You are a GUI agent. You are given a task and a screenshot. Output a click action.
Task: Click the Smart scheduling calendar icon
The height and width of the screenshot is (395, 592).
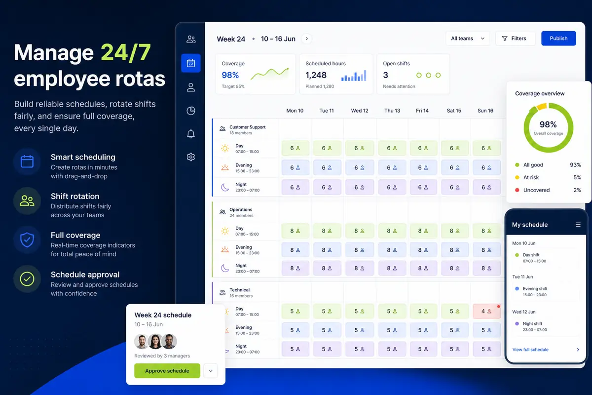(x=27, y=161)
